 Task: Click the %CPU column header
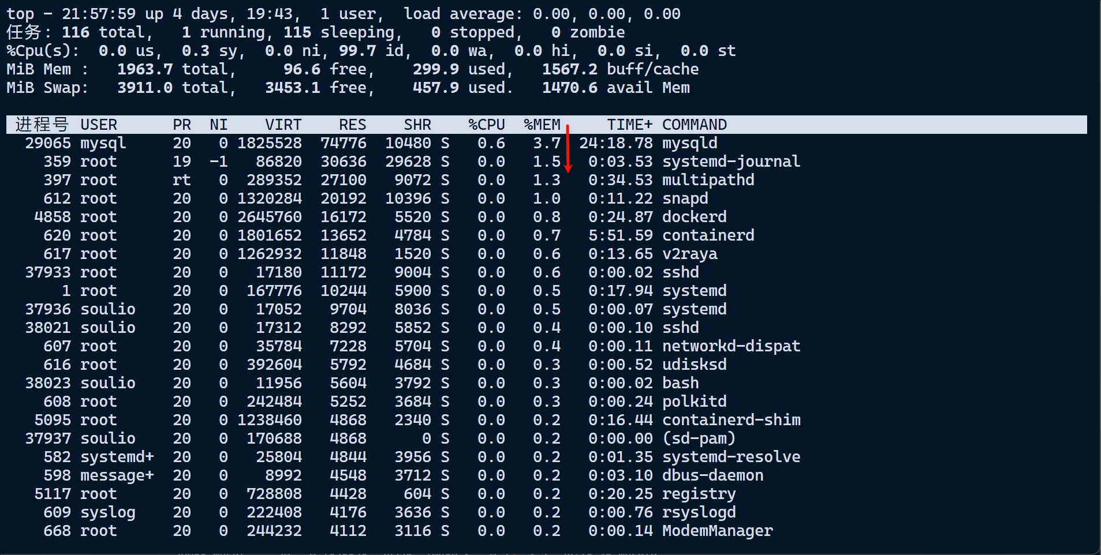tap(486, 125)
